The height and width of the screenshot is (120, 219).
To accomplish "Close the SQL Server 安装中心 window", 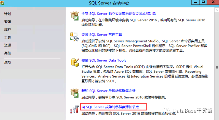I will (213, 2).
